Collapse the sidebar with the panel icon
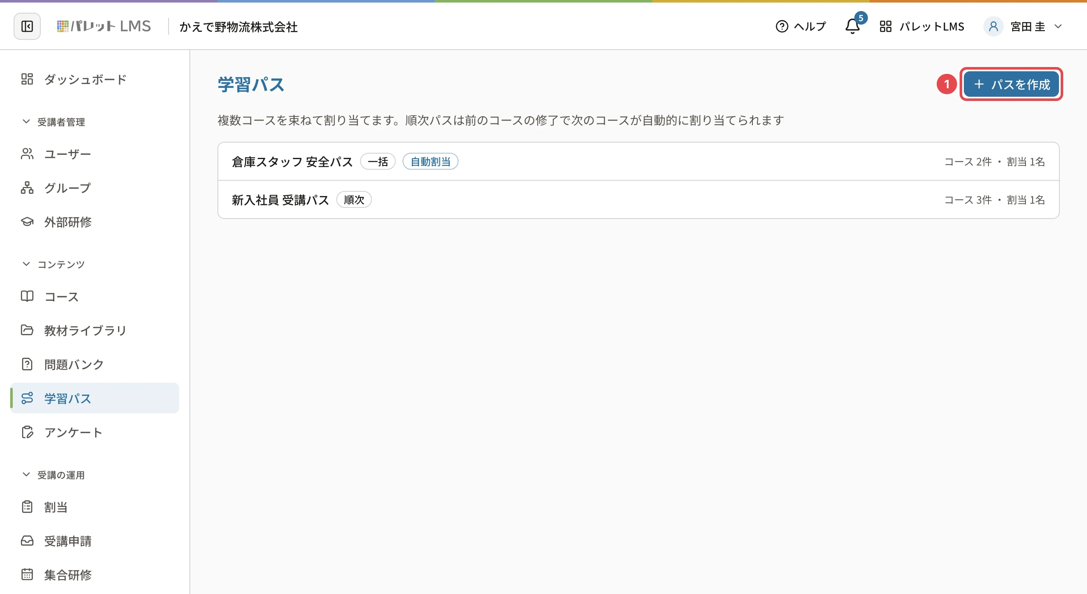The image size is (1087, 594). click(27, 26)
